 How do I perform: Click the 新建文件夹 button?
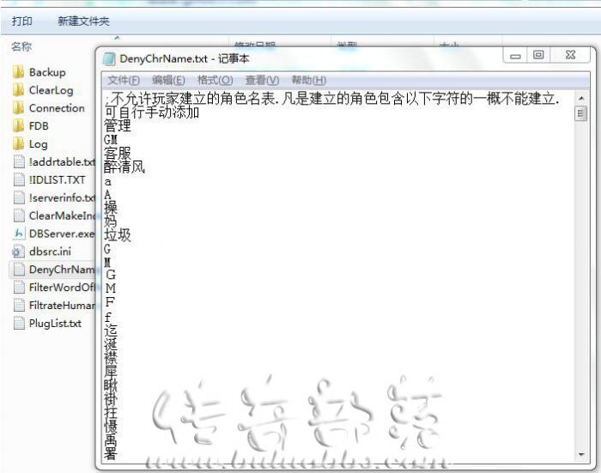83,21
